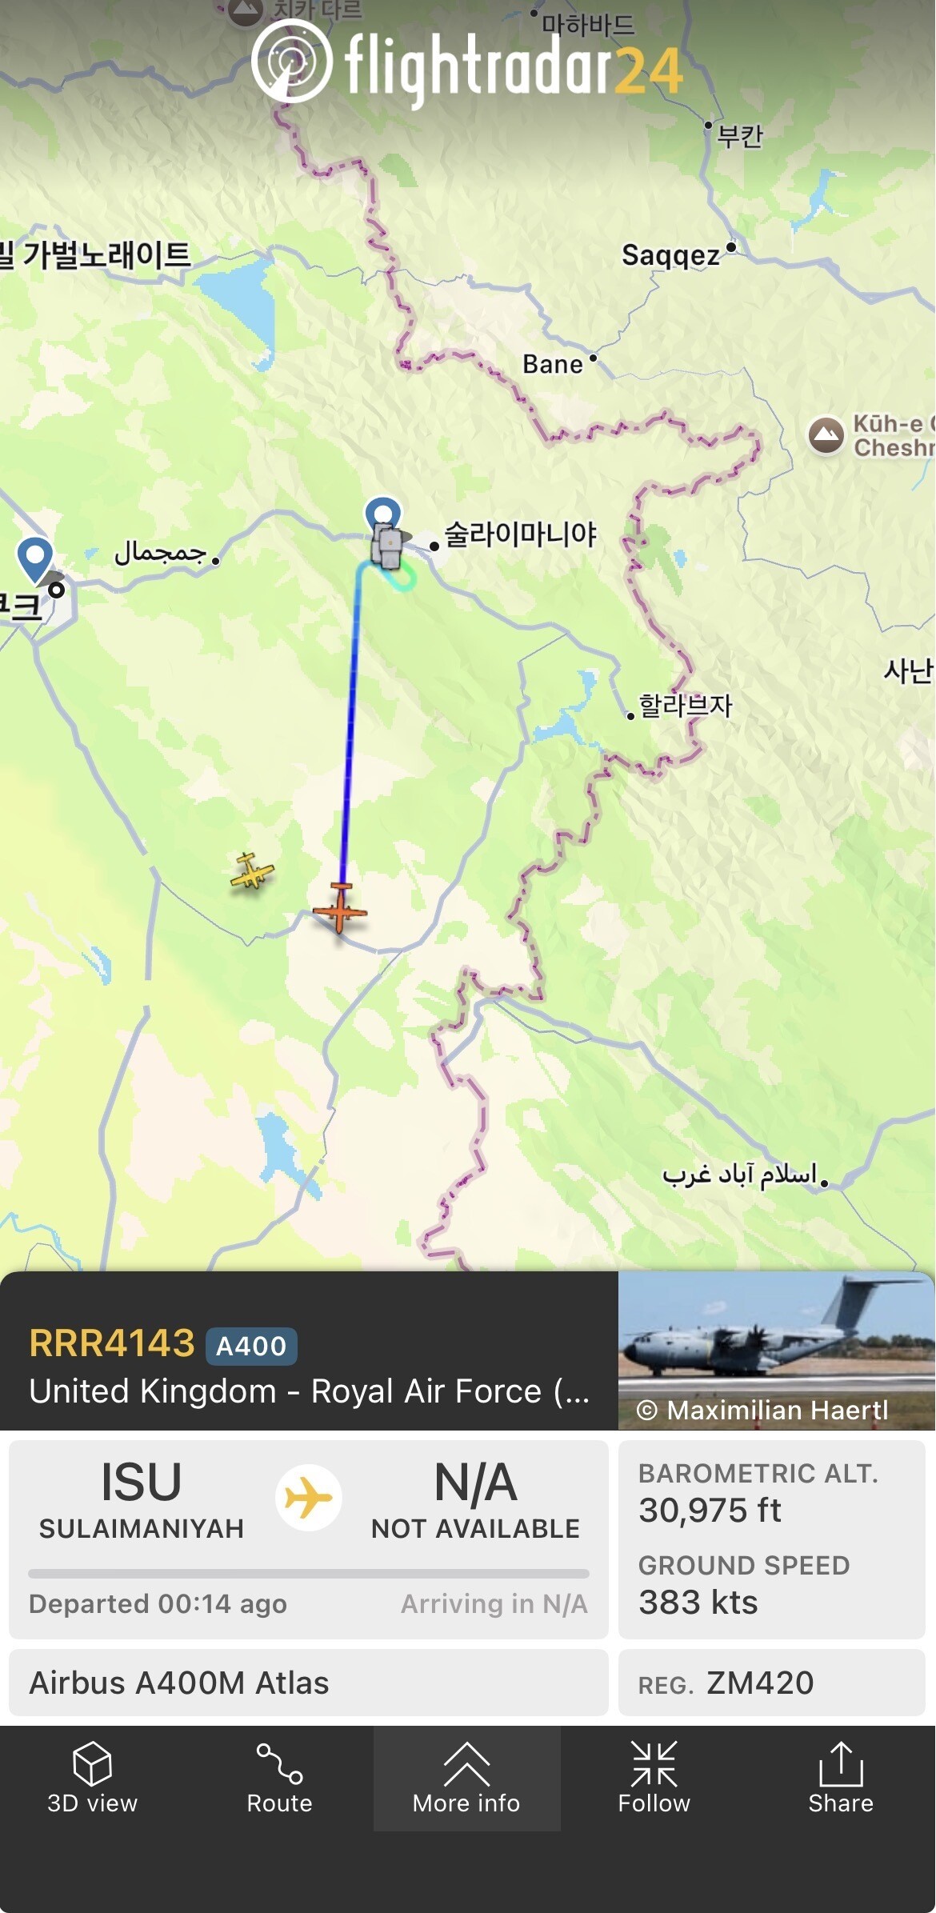Image resolution: width=936 pixels, height=1913 pixels.
Task: Tap the Share icon
Action: pos(841,1763)
